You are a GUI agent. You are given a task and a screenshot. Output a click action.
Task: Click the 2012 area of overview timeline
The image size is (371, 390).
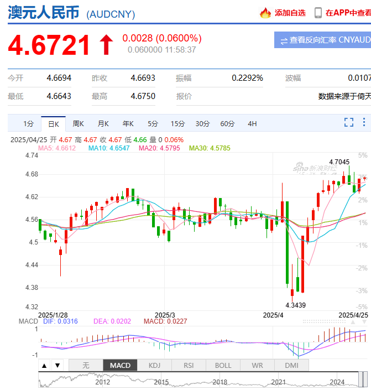pyautogui.click(x=102, y=382)
